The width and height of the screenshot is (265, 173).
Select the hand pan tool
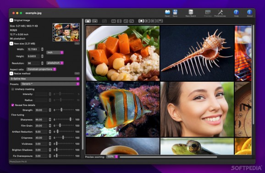[88, 21]
